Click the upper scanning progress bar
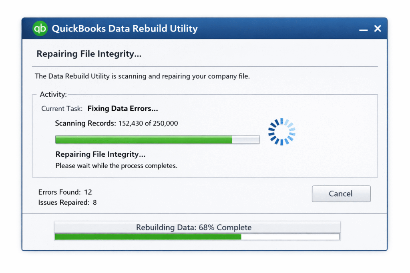 [157, 139]
